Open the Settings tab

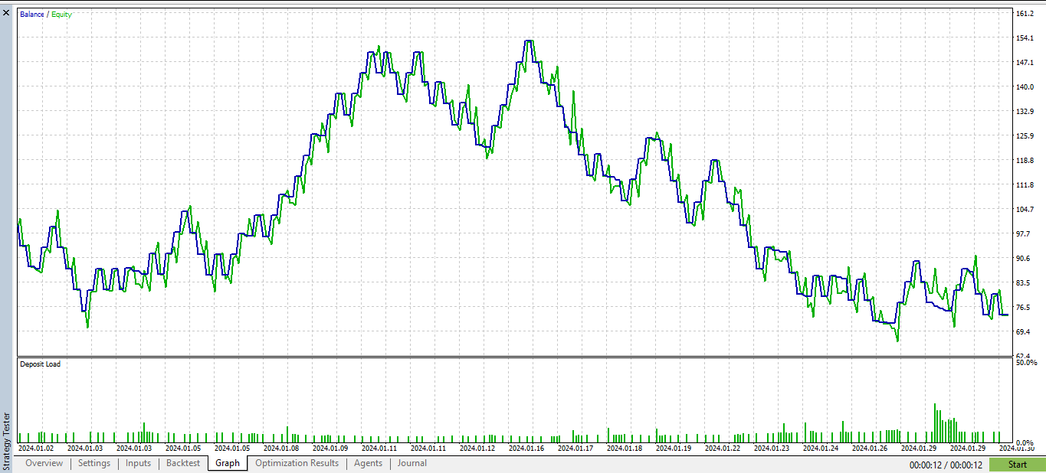[x=93, y=463]
